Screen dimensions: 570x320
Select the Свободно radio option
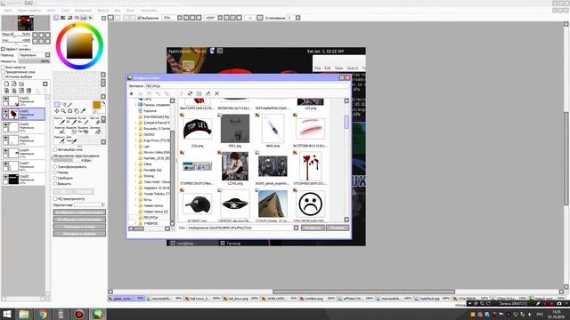55,178
